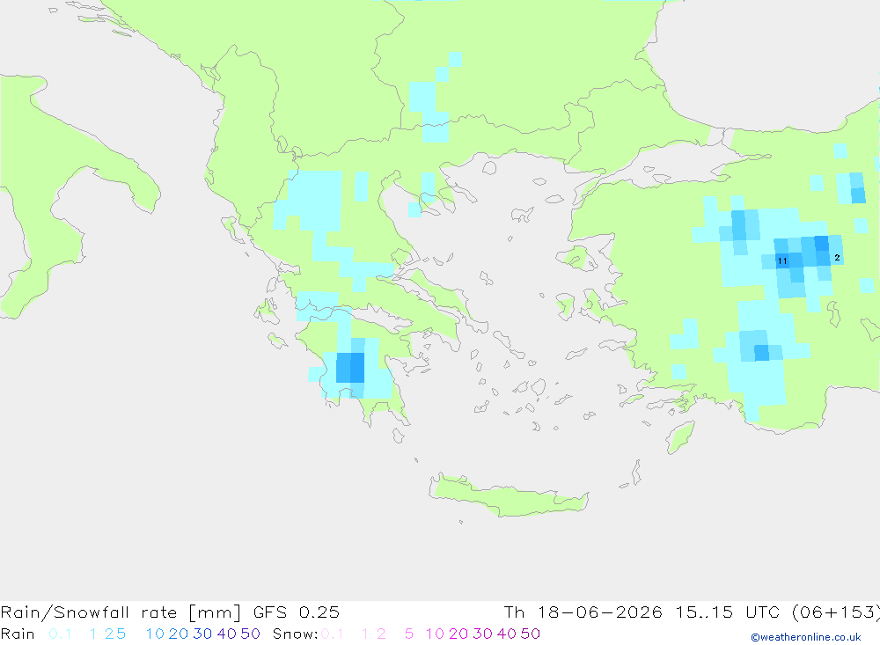Open the weatheronline.co.uk copyright link
This screenshot has width=880, height=645.
click(x=806, y=637)
